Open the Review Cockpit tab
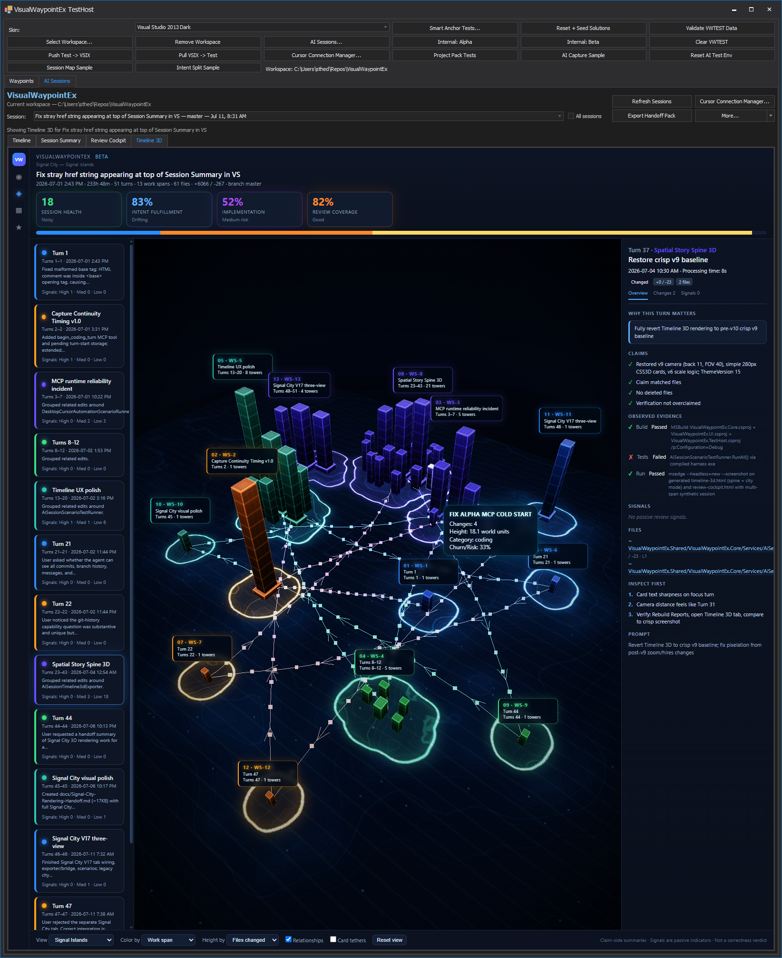This screenshot has width=782, height=958. (108, 140)
